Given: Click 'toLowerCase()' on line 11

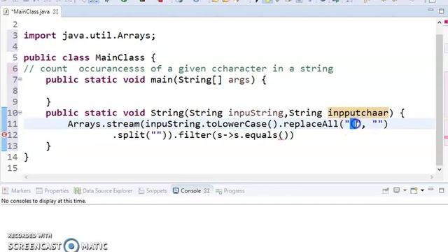Looking at the screenshot, I should coord(241,124).
